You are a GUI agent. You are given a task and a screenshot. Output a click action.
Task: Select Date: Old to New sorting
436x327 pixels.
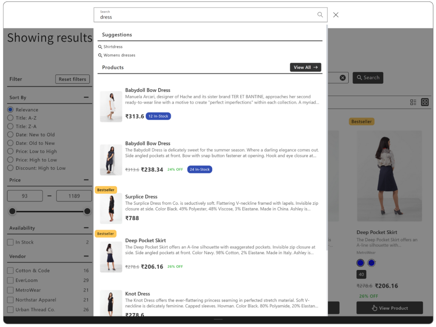tap(10, 143)
